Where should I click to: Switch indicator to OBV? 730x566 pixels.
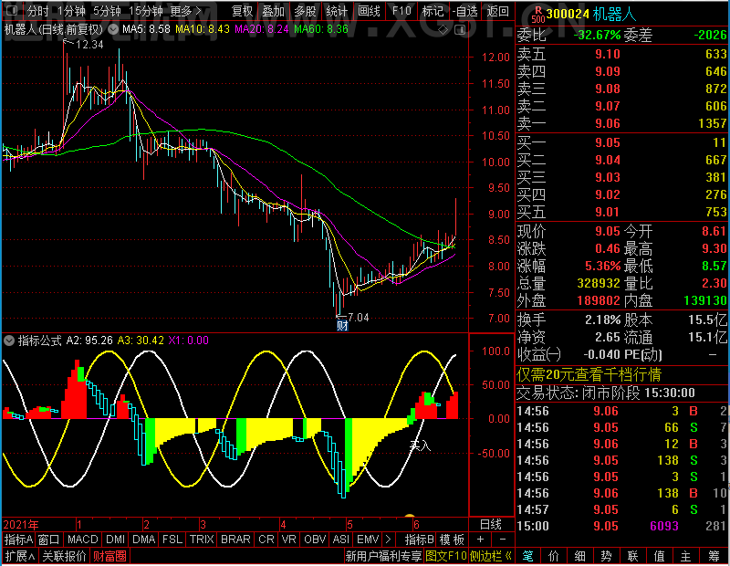(315, 540)
